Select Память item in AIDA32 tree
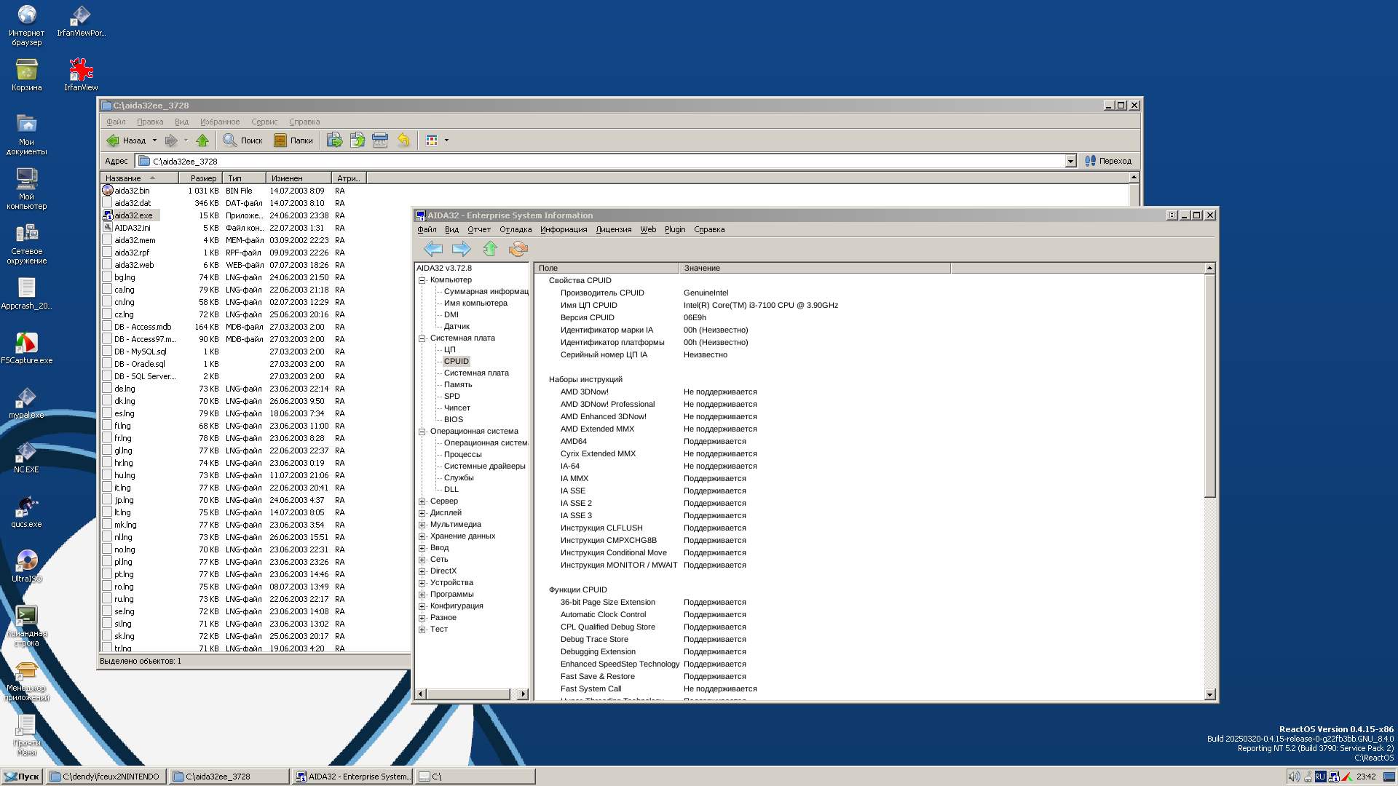The image size is (1398, 786). 458,385
